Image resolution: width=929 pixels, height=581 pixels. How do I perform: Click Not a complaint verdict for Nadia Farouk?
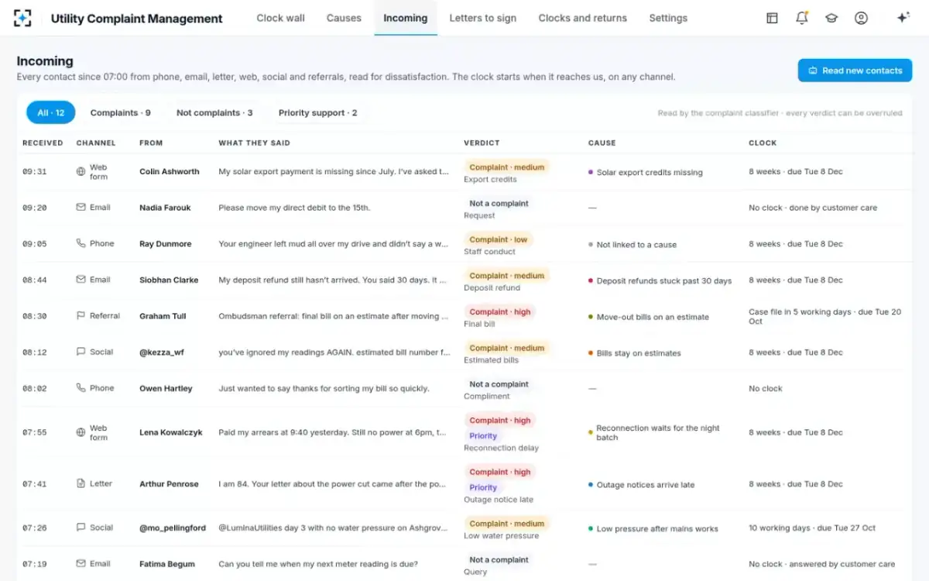click(x=499, y=203)
